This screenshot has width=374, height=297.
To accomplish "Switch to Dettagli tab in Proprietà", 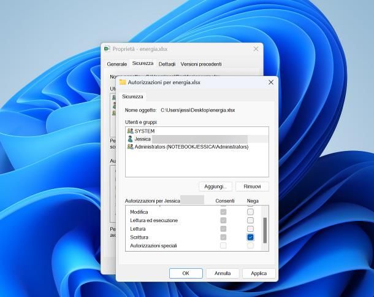I will tap(167, 64).
